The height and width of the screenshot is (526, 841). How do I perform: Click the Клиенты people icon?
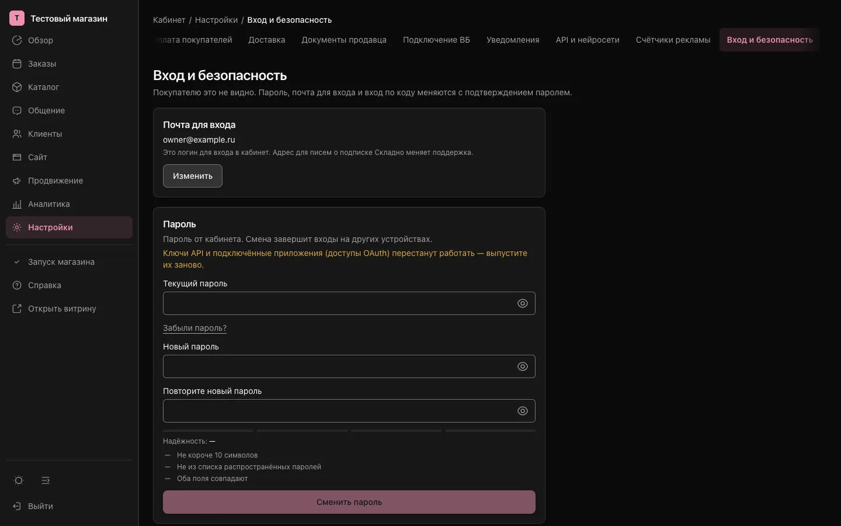(x=17, y=134)
